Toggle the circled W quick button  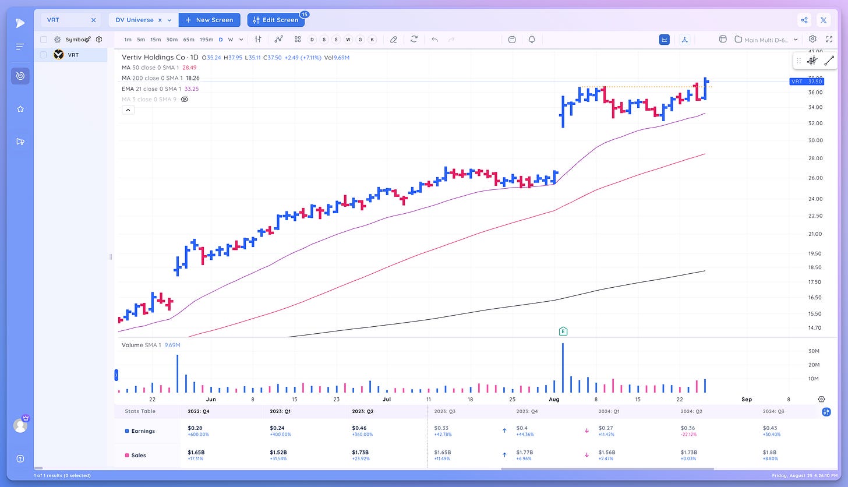point(348,39)
